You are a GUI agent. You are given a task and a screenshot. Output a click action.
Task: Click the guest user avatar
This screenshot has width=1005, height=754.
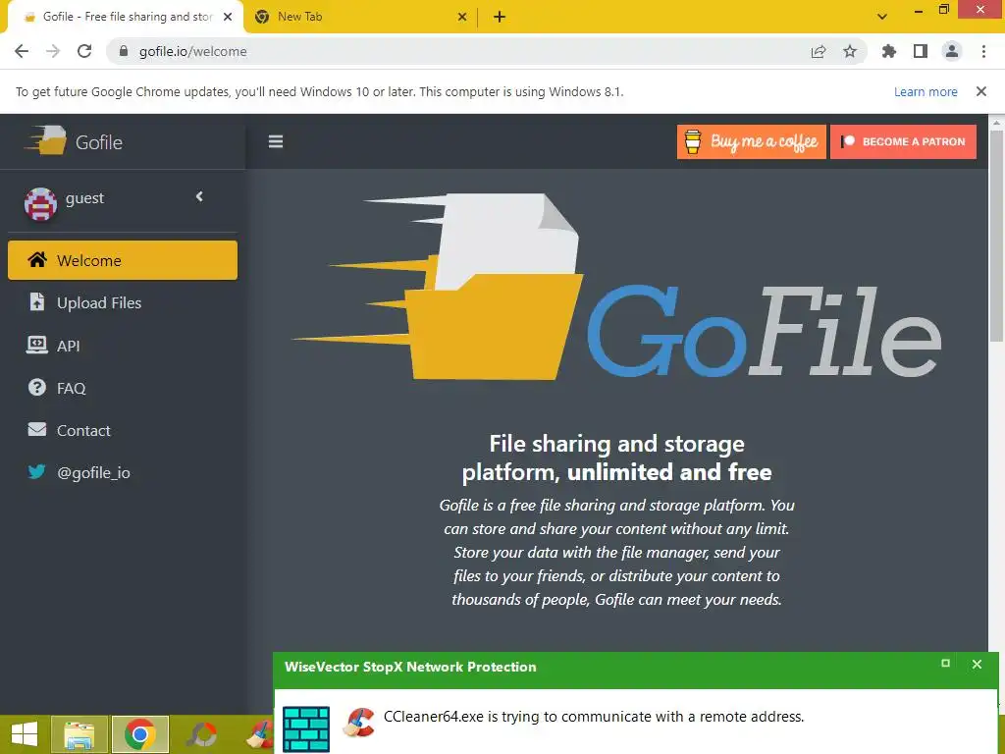(x=40, y=204)
